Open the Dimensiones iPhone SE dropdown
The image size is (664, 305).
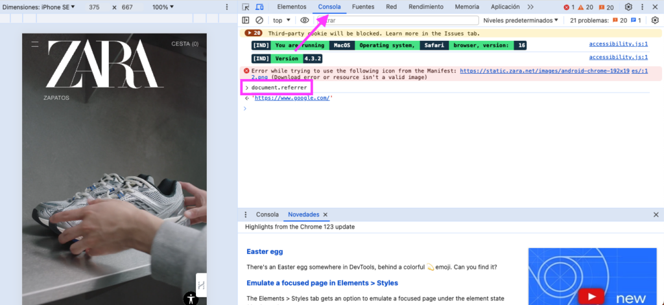(39, 7)
